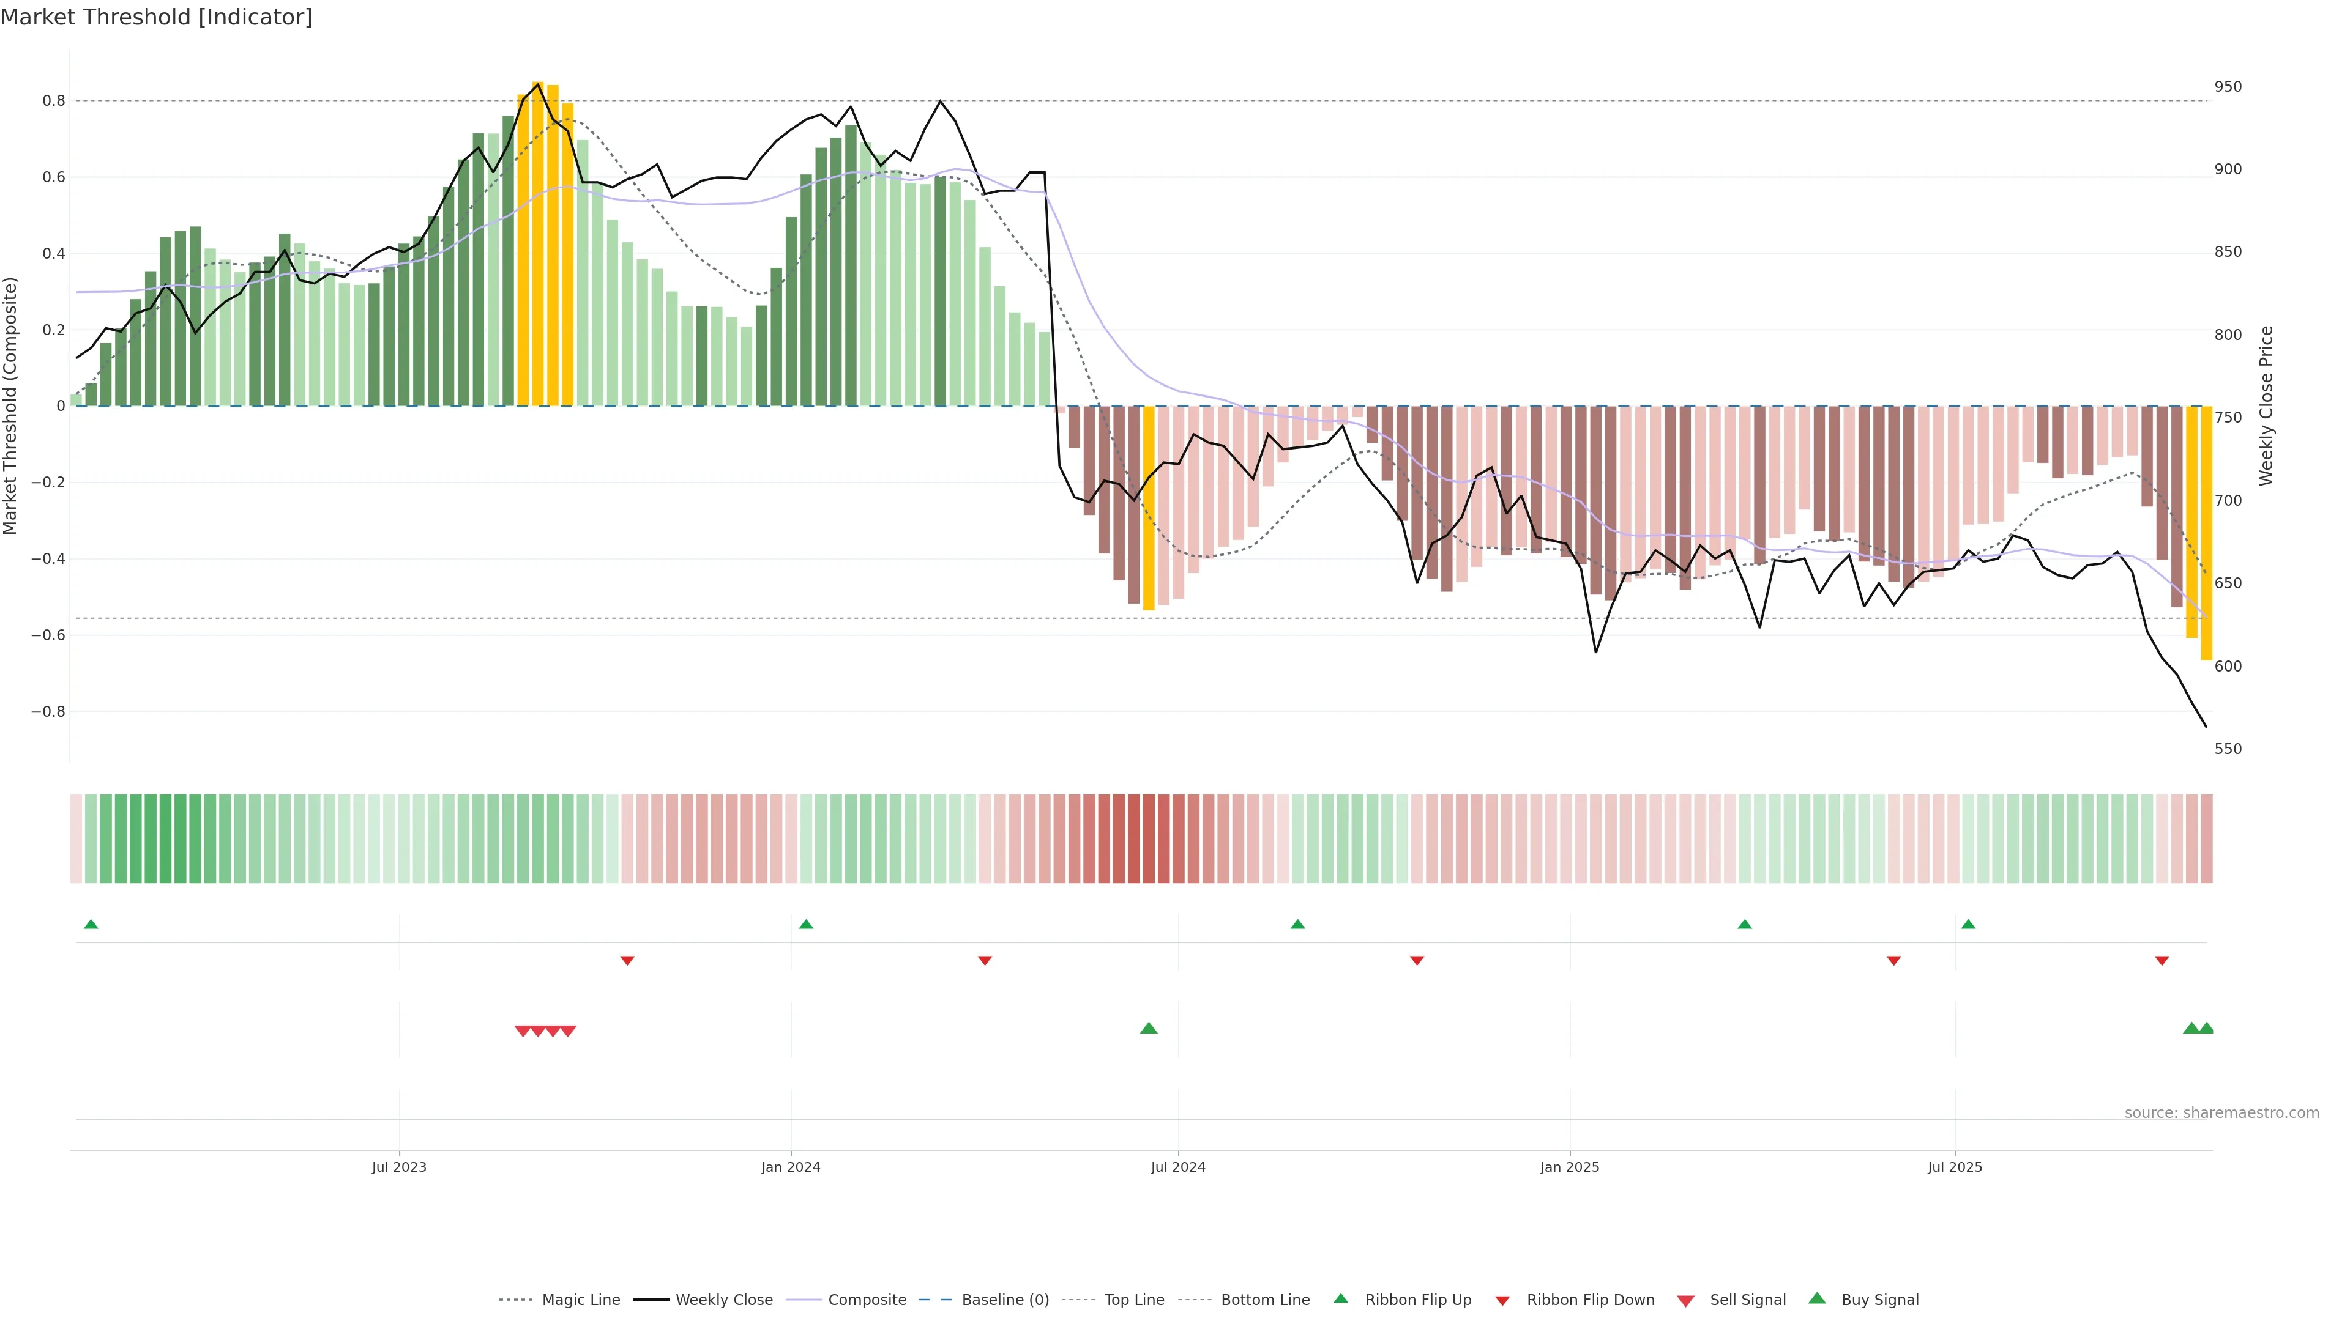Viewport: 2350px width, 1321px height.
Task: Click the tallest yellow bar at the 2023 peak
Action: (539, 245)
